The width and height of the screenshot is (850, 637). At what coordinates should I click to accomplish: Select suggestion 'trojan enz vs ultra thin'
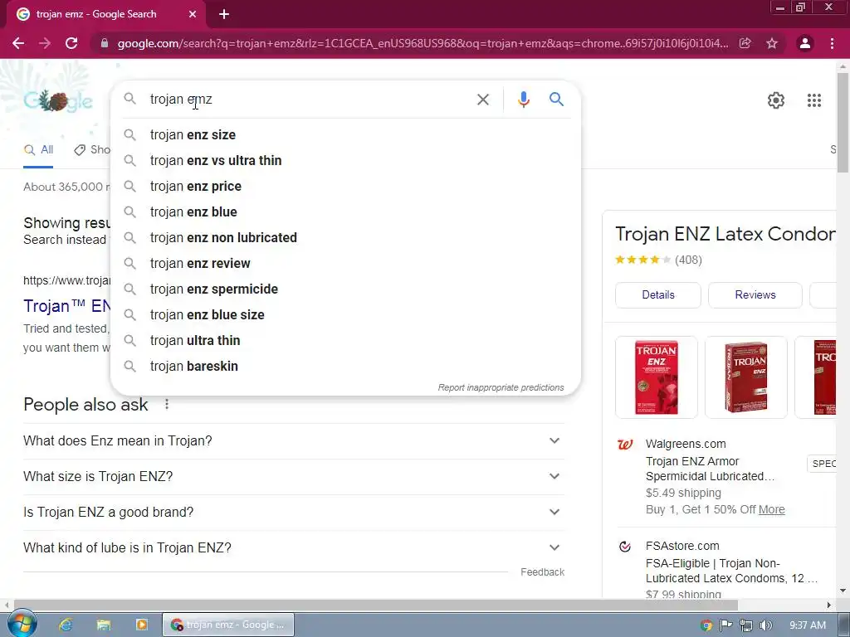pos(345,160)
